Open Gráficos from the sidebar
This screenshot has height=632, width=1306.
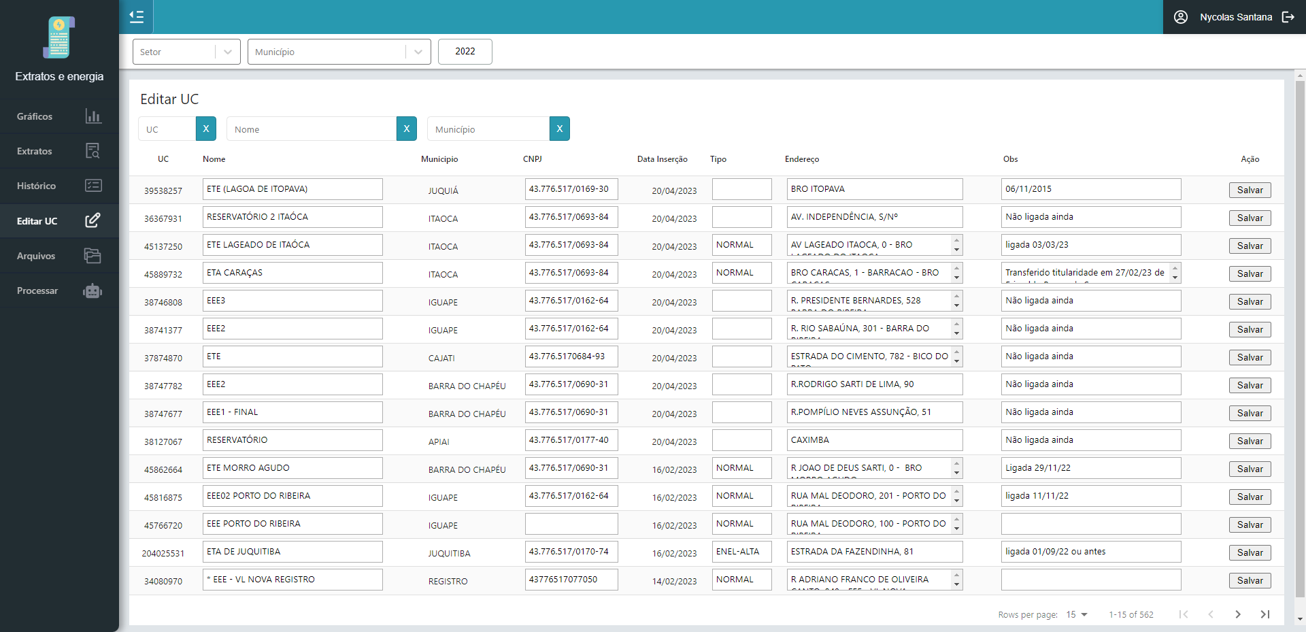point(59,116)
